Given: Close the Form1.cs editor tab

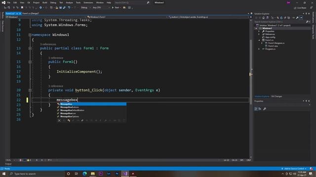Looking at the screenshot, I should [x=20, y=13].
